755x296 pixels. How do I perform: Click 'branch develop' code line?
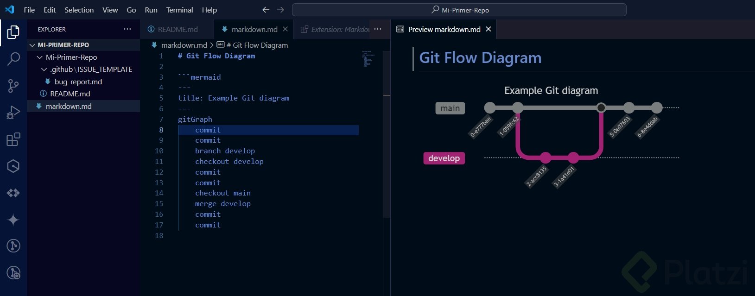point(225,151)
